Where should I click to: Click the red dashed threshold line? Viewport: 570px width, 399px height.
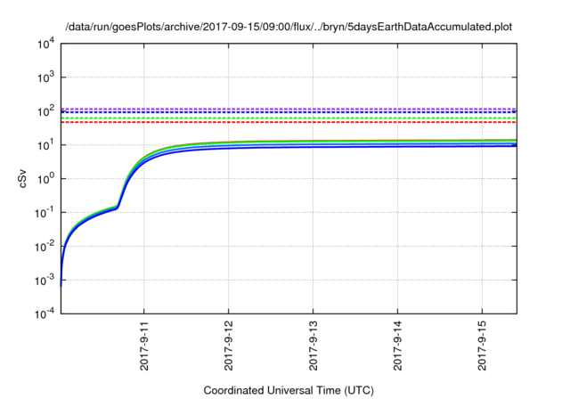tap(289, 123)
